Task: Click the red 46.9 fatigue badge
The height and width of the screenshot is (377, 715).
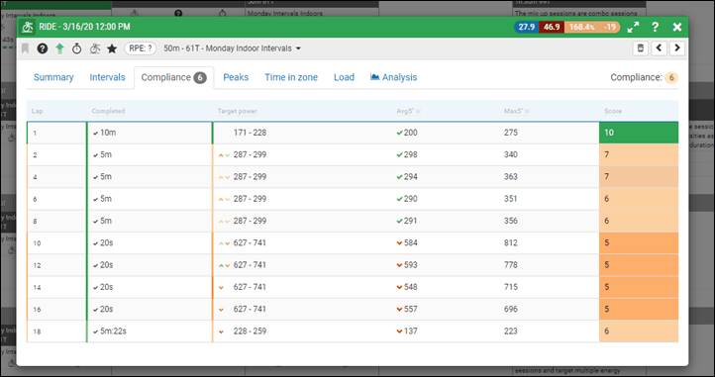Action: (x=552, y=27)
